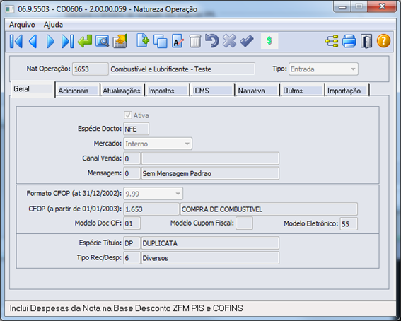
Task: Click the CFOP code field 1.653
Action: (151, 209)
